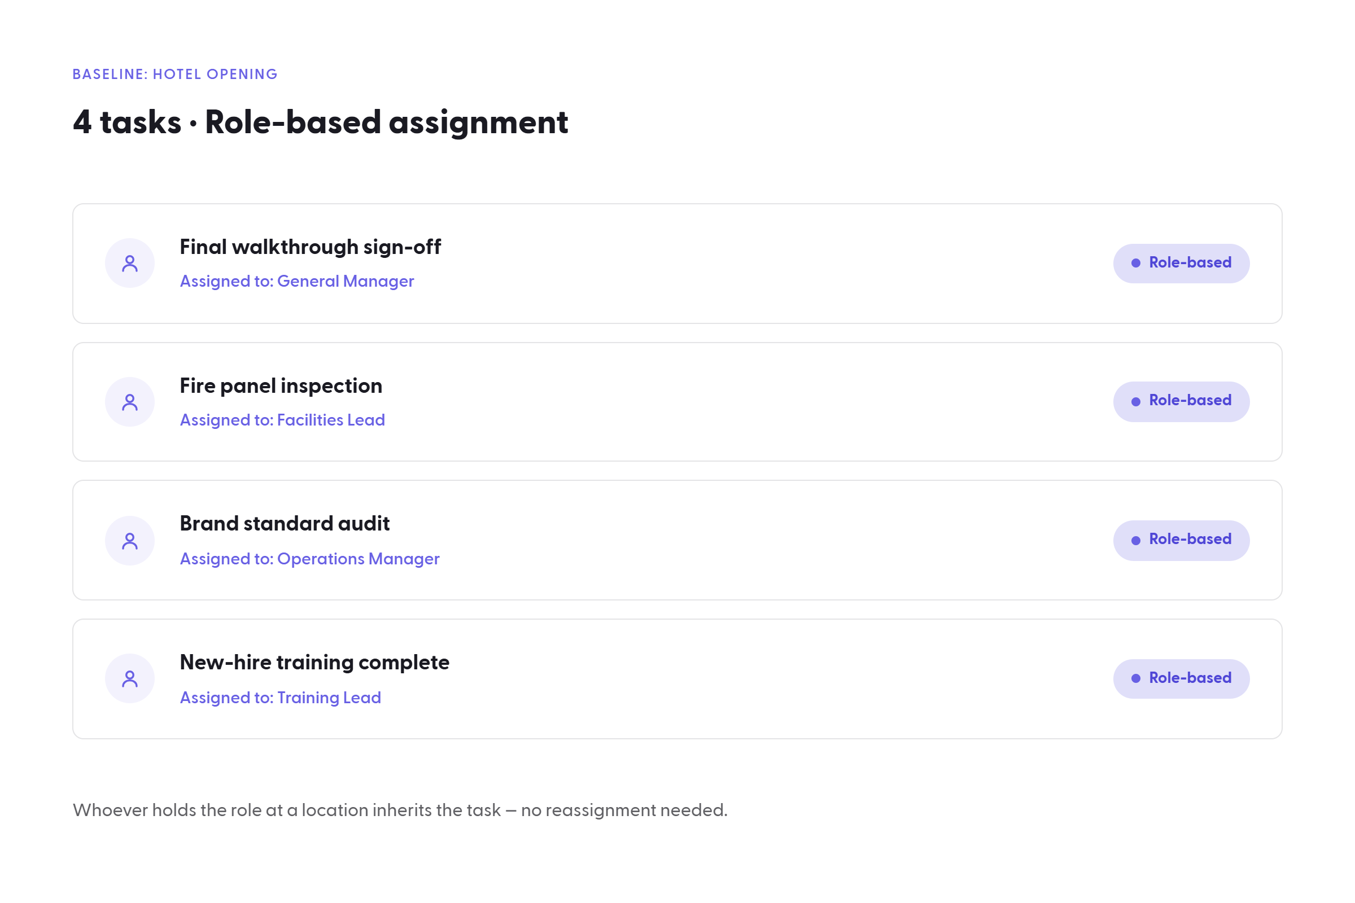Click the person icon beside Final walkthrough sign-off
This screenshot has height=903, width=1355.
(130, 263)
